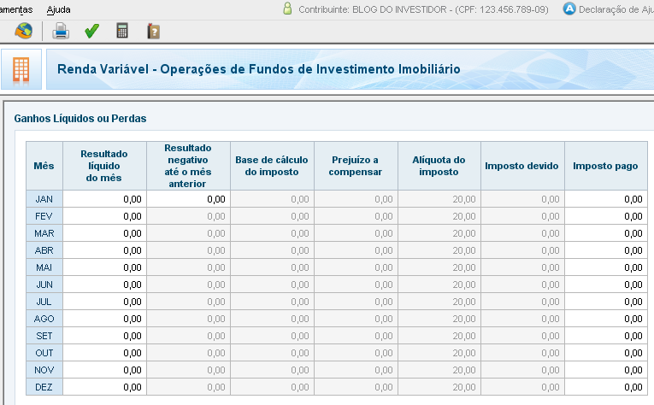Edit FEV Imposto pago field
The image size is (654, 405).
coord(606,216)
